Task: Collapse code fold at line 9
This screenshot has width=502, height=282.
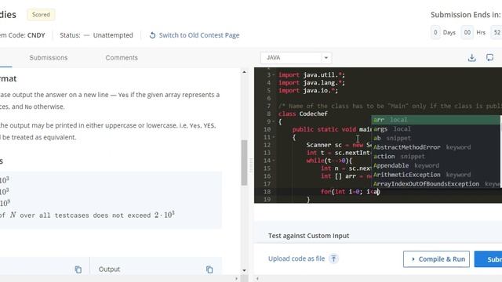Action: click(x=273, y=121)
